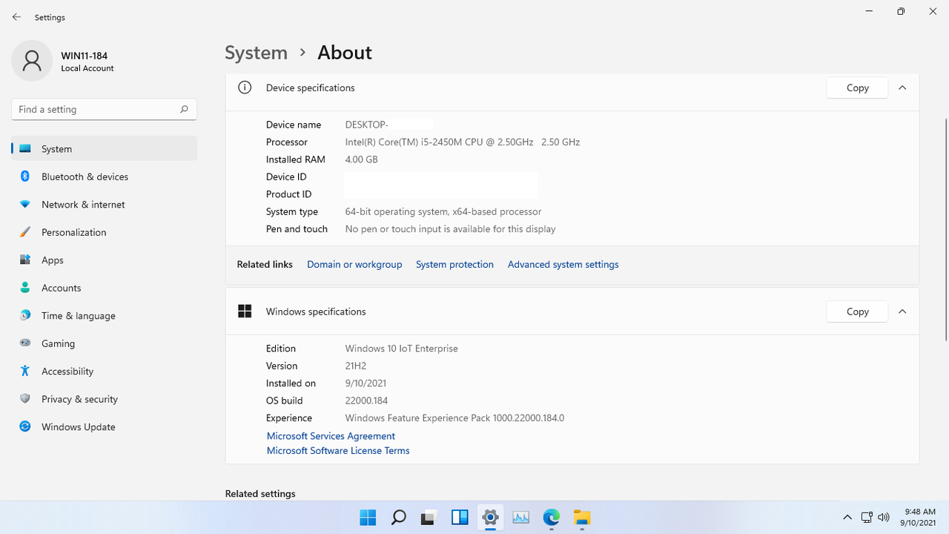Click the taskbar photo viewer app icon
The width and height of the screenshot is (949, 534).
pos(521,518)
